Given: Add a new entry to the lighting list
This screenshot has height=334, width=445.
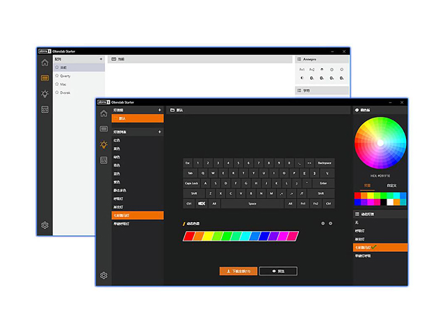Looking at the screenshot, I should 159,132.
